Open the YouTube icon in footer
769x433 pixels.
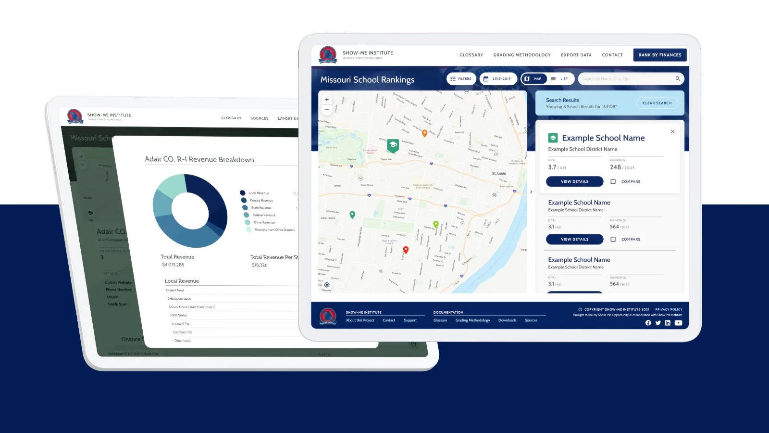tap(678, 323)
